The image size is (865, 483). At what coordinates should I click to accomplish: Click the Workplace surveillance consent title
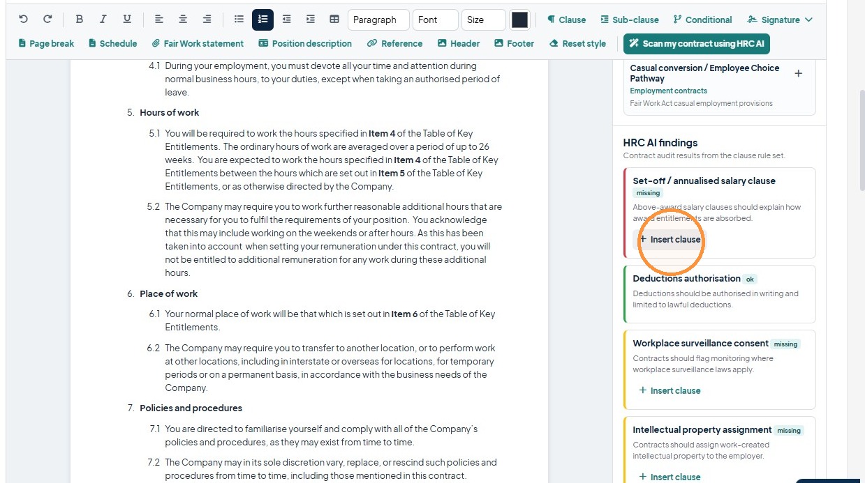pyautogui.click(x=701, y=344)
